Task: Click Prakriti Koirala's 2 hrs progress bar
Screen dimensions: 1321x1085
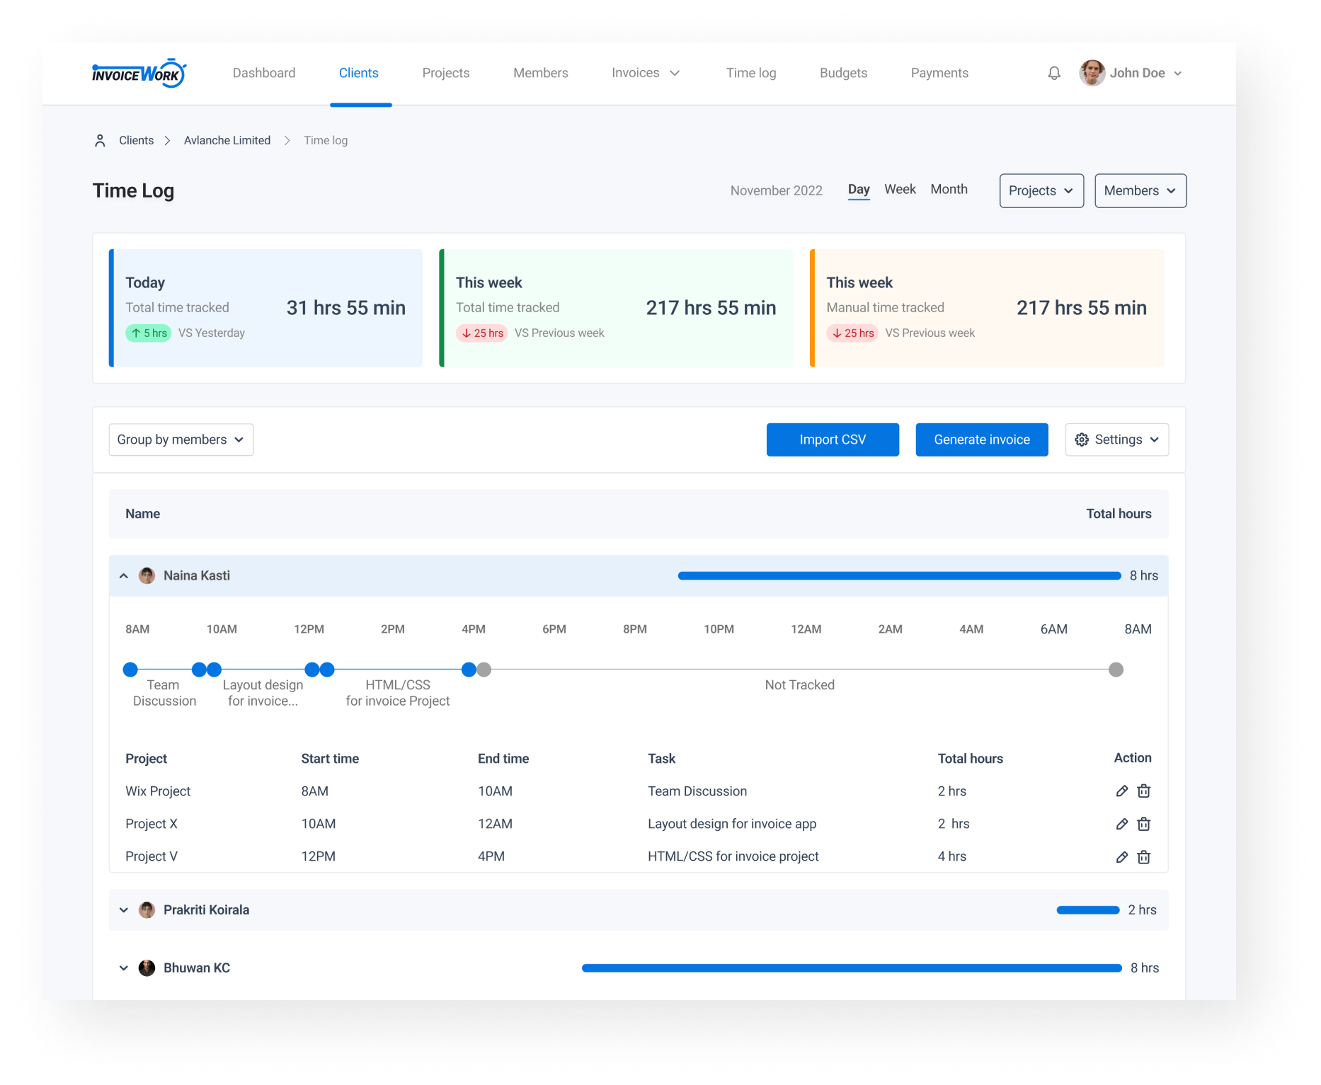Action: pyautogui.click(x=1088, y=910)
